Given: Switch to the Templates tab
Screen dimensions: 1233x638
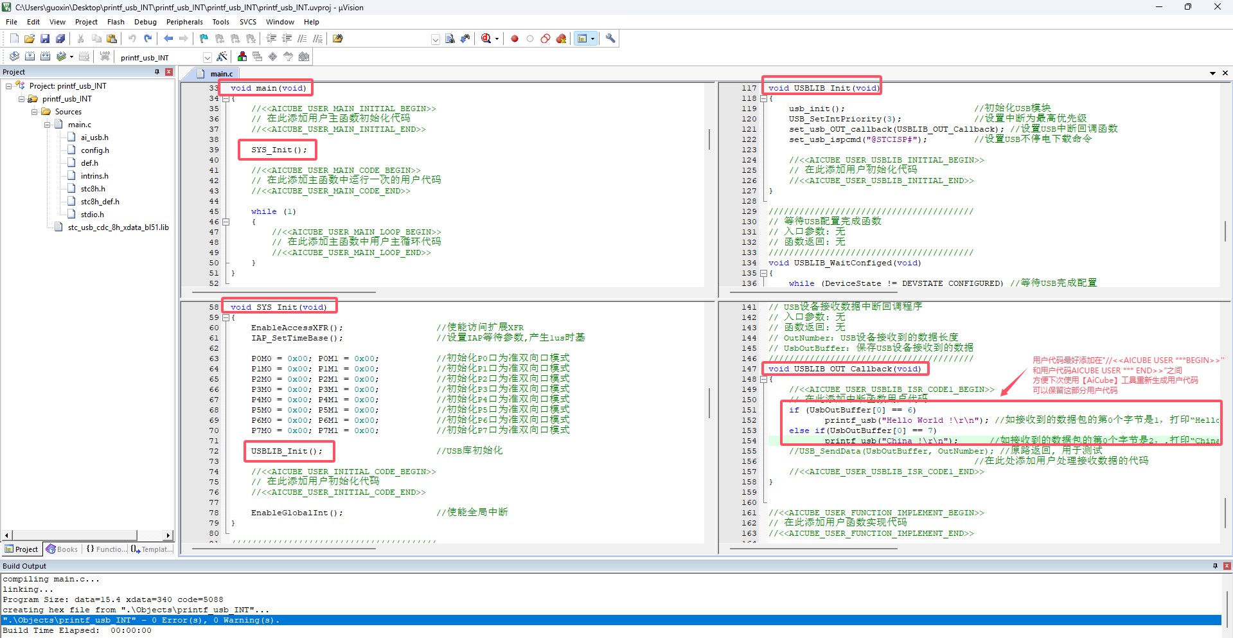Looking at the screenshot, I should pos(152,549).
